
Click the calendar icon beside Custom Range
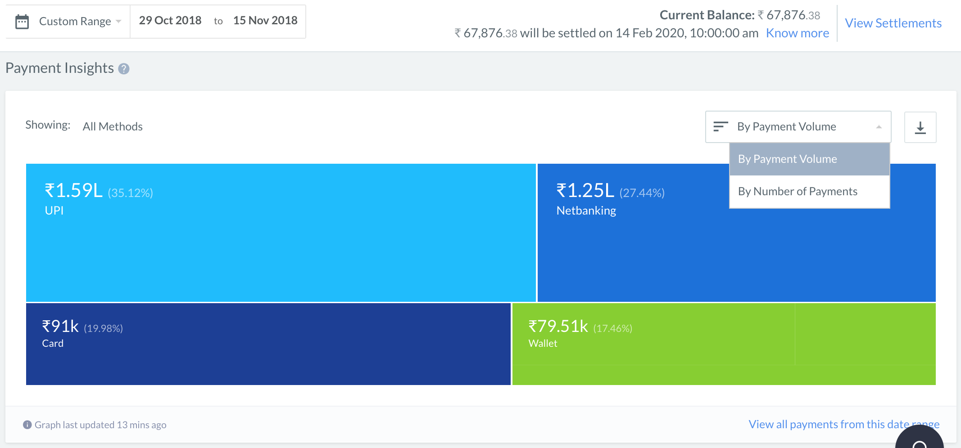pyautogui.click(x=22, y=22)
